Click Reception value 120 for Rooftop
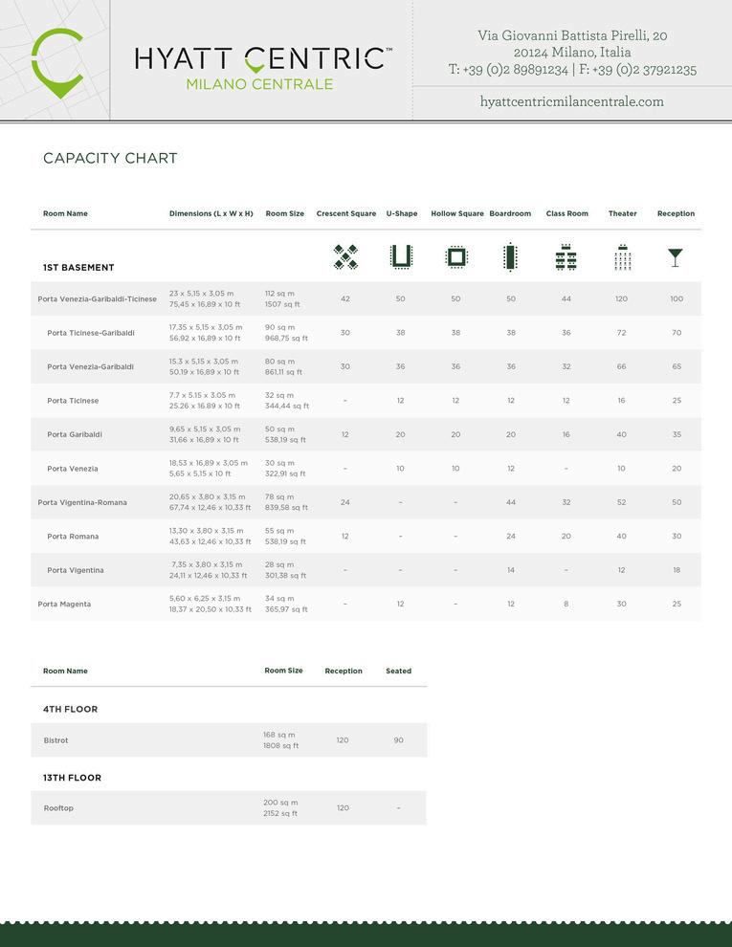 coord(343,808)
